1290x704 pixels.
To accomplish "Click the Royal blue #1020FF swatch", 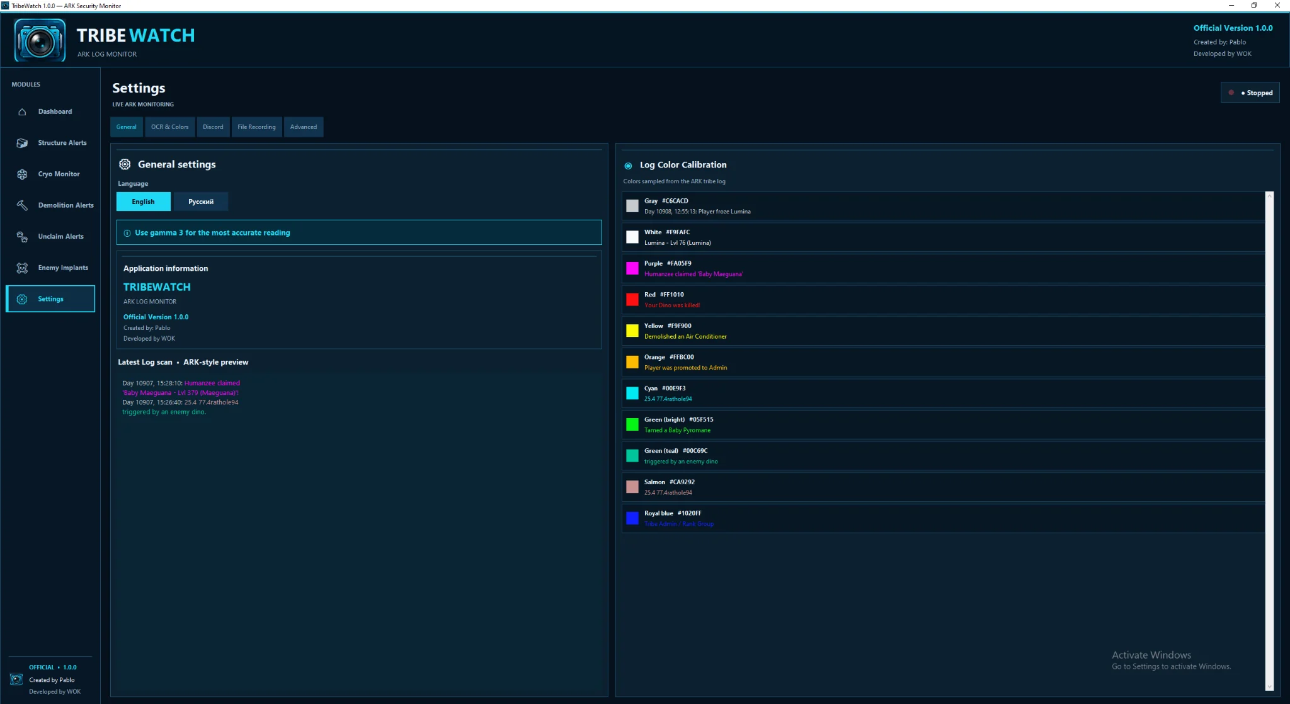I will tap(632, 518).
